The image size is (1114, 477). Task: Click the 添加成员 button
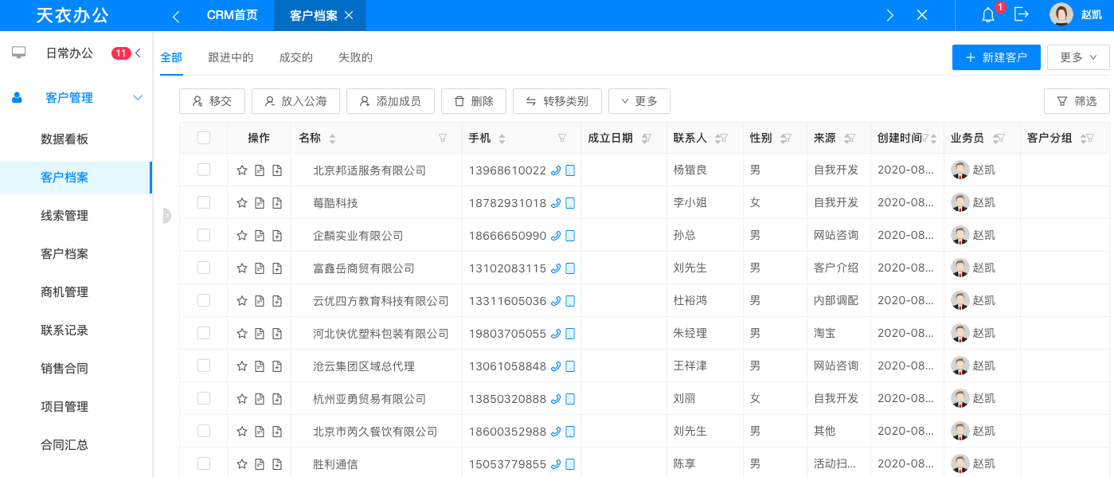pyautogui.click(x=390, y=101)
